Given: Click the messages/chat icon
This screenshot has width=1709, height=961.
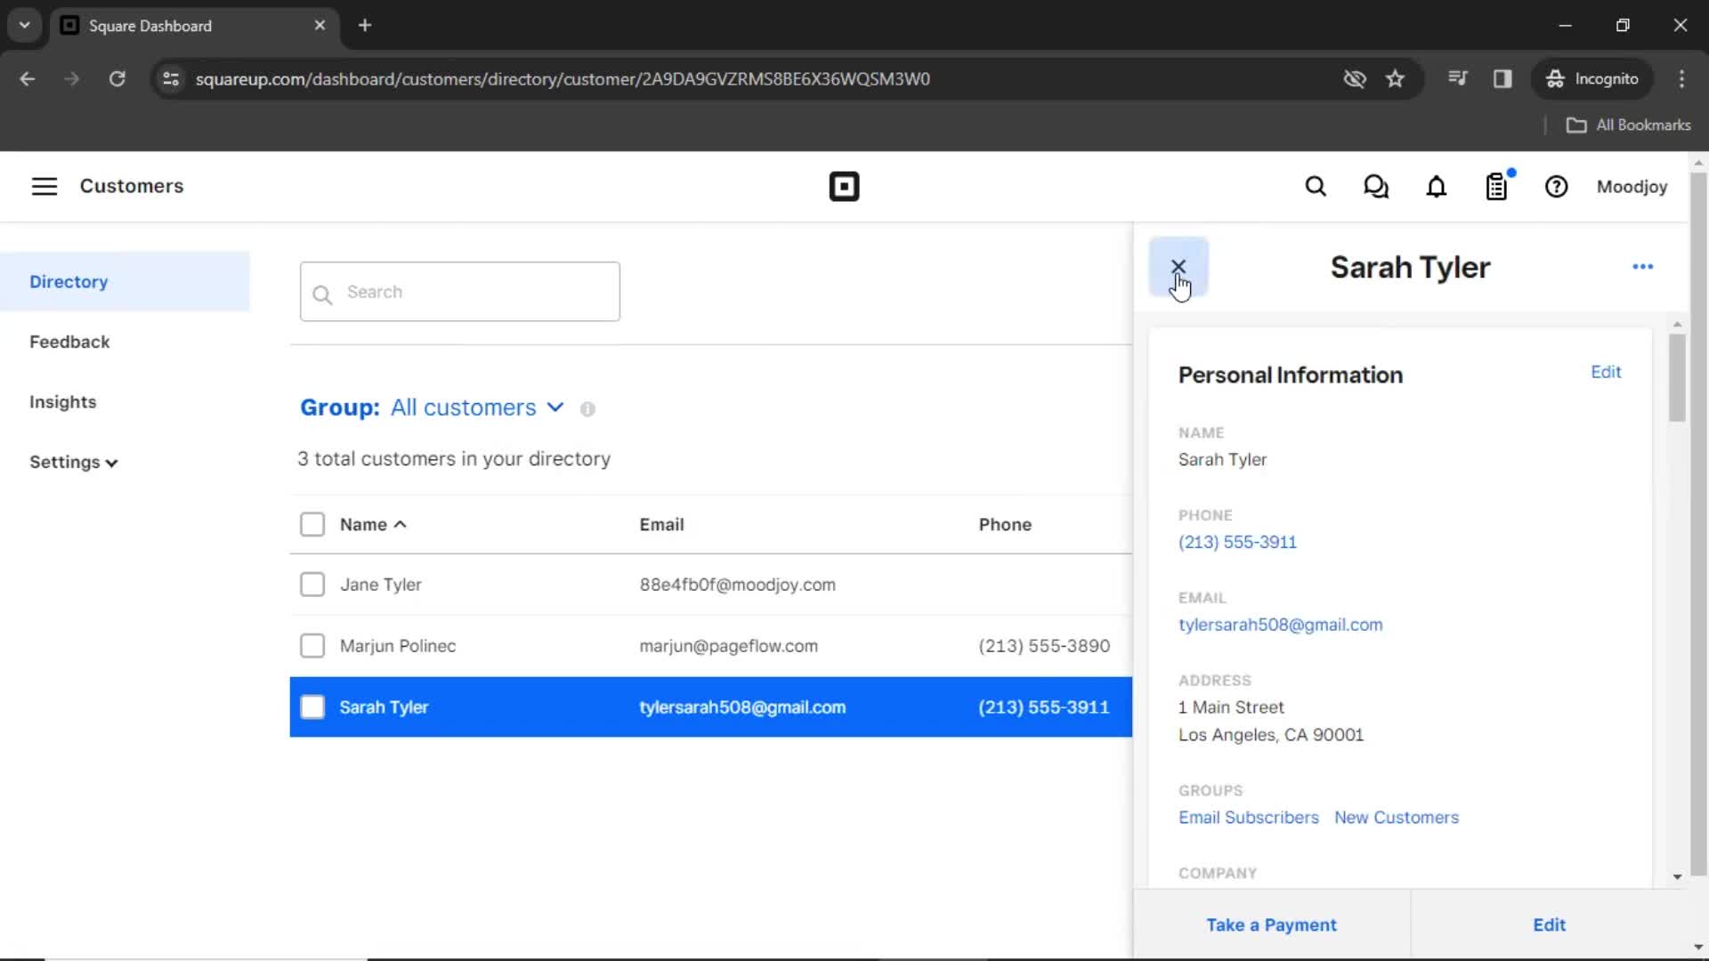Looking at the screenshot, I should point(1375,187).
